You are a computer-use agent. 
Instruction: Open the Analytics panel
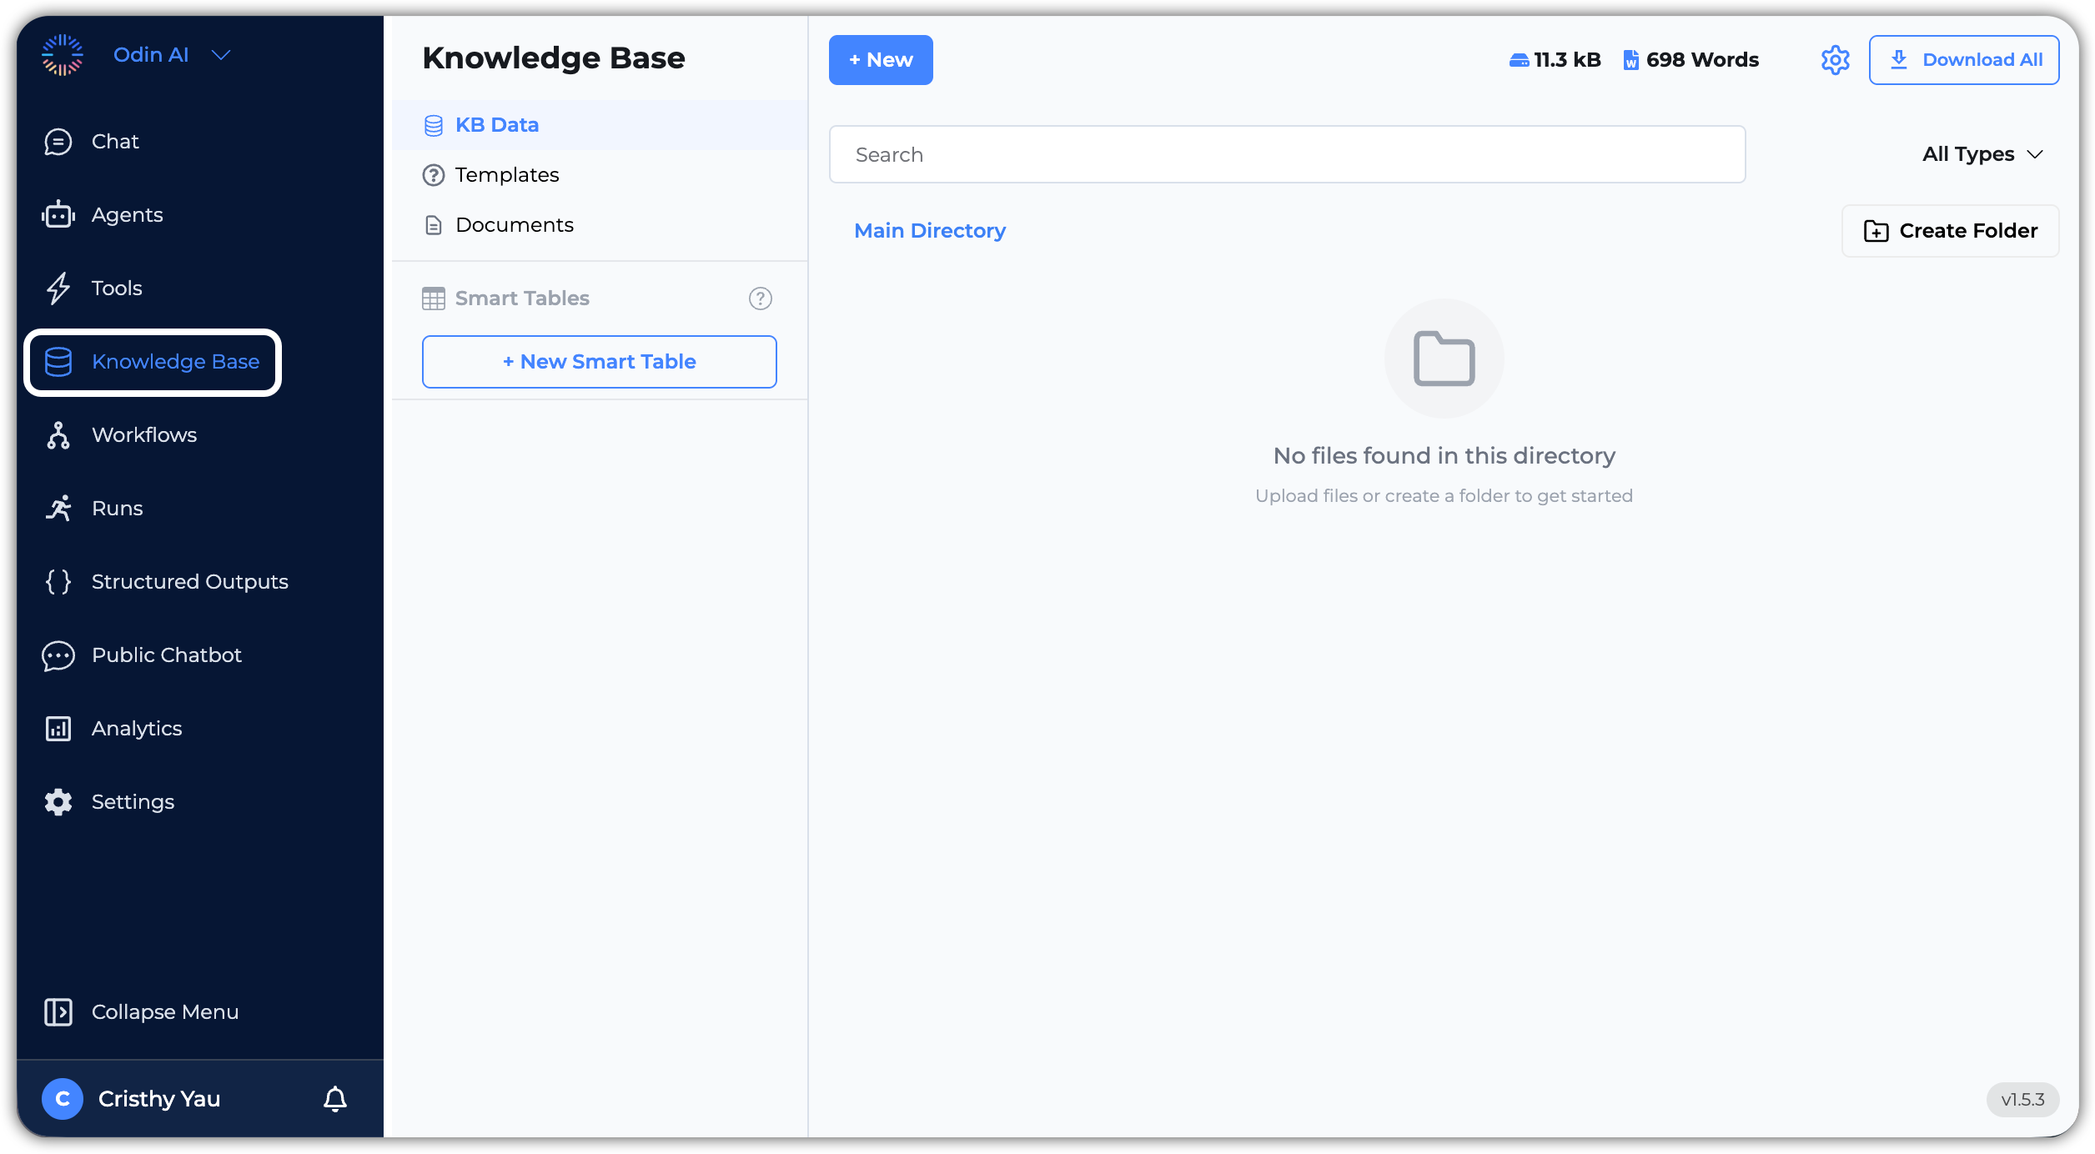coord(136,728)
